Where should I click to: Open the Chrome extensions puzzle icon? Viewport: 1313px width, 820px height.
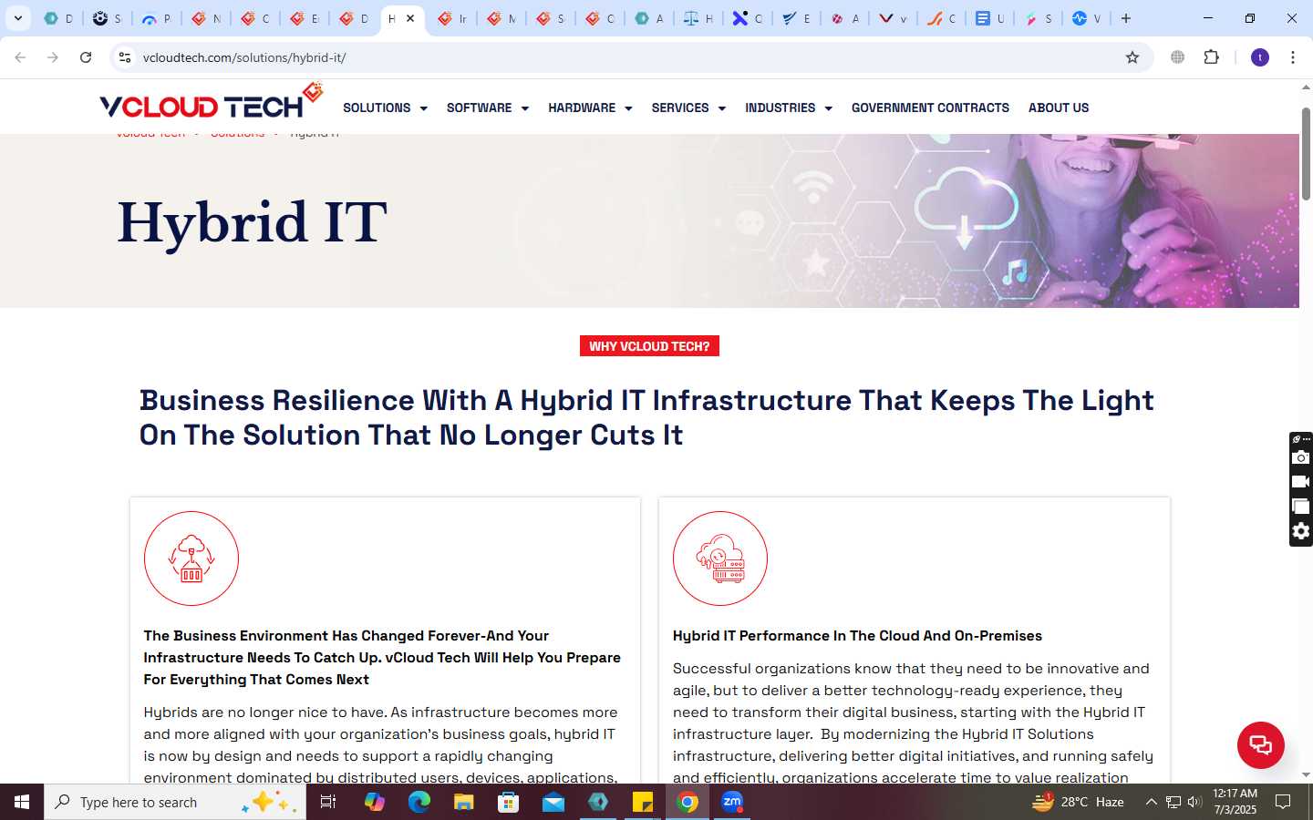[x=1211, y=57]
